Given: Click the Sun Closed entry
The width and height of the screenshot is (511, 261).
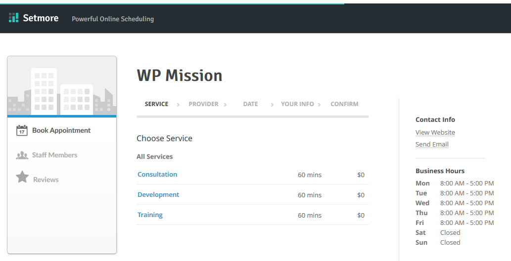Looking at the screenshot, I should pos(450,242).
